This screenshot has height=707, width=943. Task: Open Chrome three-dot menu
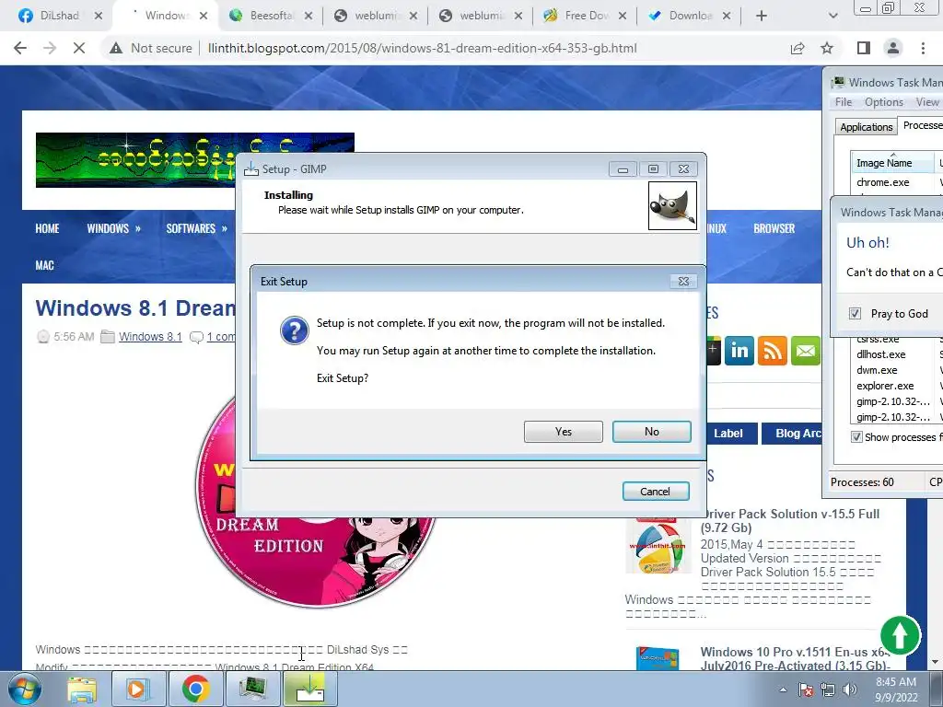(923, 48)
